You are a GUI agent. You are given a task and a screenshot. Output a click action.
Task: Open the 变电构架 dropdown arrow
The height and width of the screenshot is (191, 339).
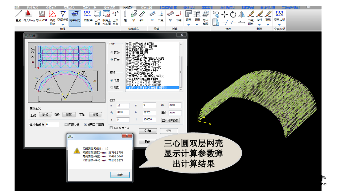[x=279, y=25]
